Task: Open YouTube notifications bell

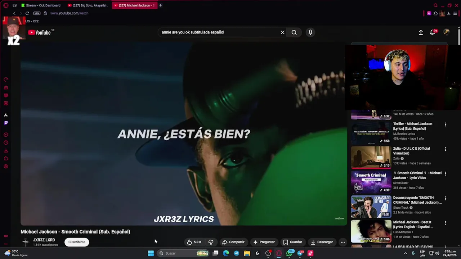Action: [x=433, y=32]
